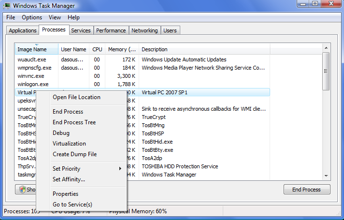Click Virtual PC 2007 SP1 description

tap(165, 92)
